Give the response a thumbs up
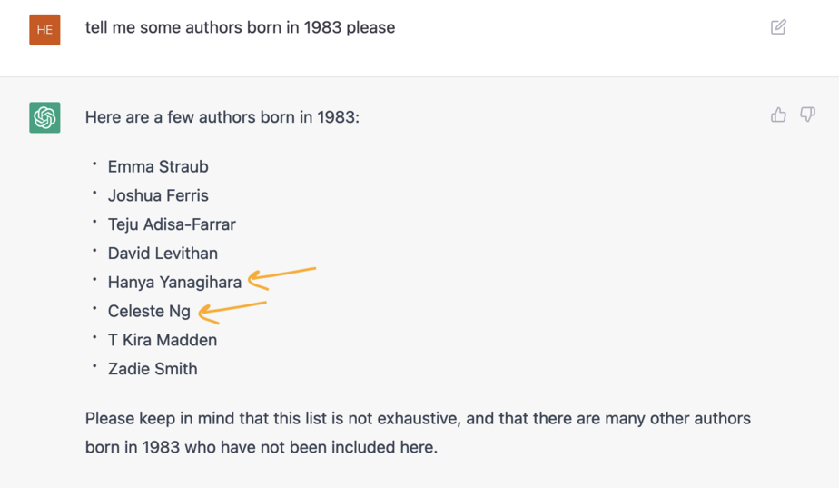Image resolution: width=839 pixels, height=488 pixels. coord(778,115)
